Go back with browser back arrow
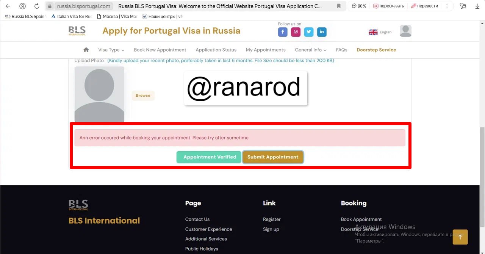This screenshot has height=254, width=485. click(x=8, y=6)
